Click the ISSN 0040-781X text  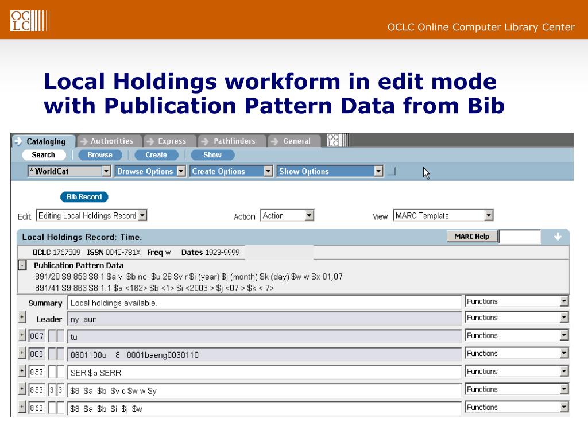tap(114, 253)
